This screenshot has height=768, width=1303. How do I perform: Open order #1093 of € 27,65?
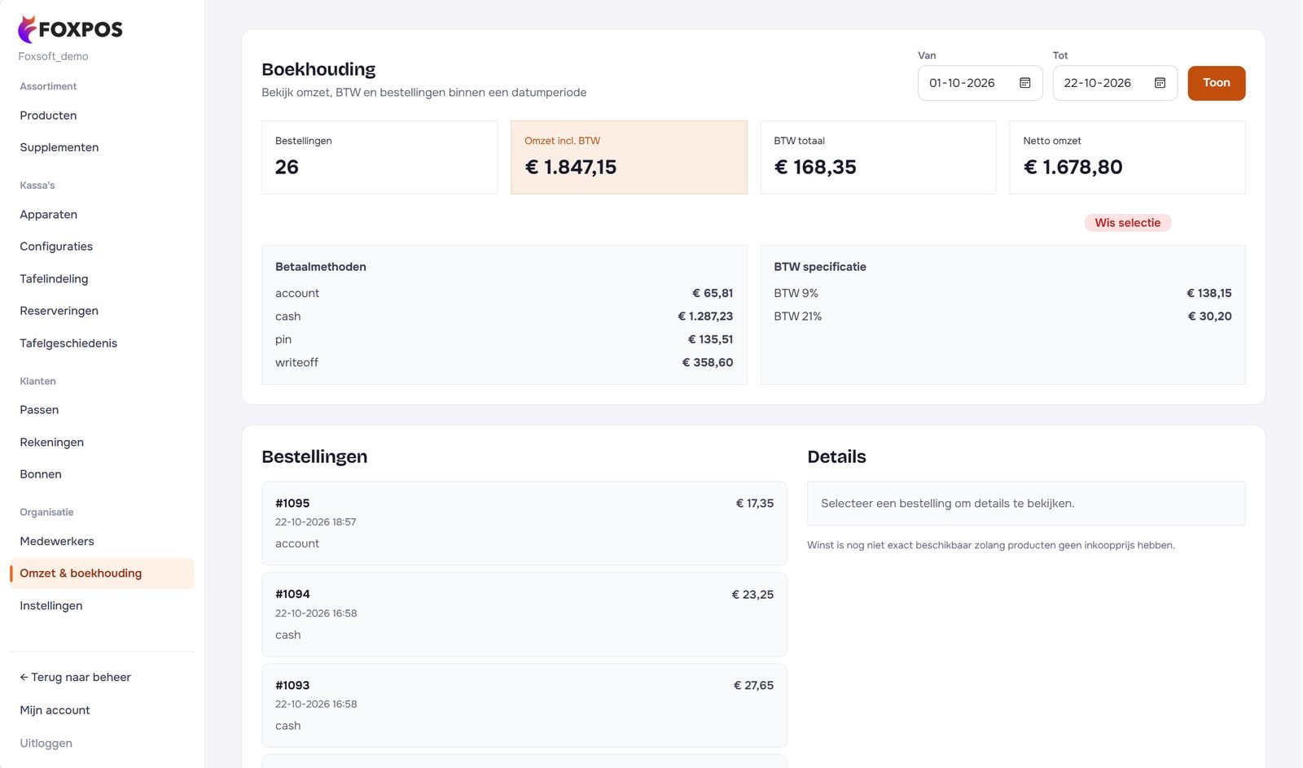pos(524,705)
